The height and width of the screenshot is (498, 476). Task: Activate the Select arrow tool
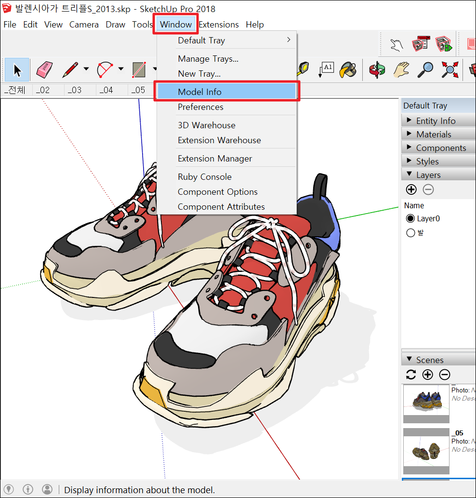[x=17, y=69]
